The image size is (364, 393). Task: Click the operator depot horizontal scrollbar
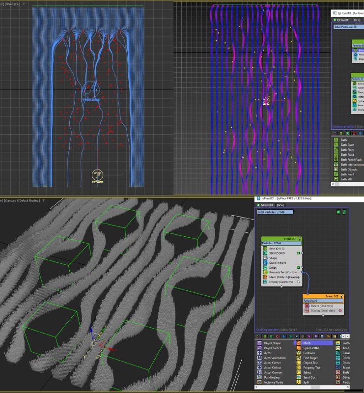(x=302, y=387)
